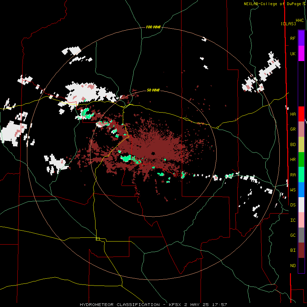Screen dimensions: 307x307
Task: Click the ND legend label
Action: tap(293, 265)
